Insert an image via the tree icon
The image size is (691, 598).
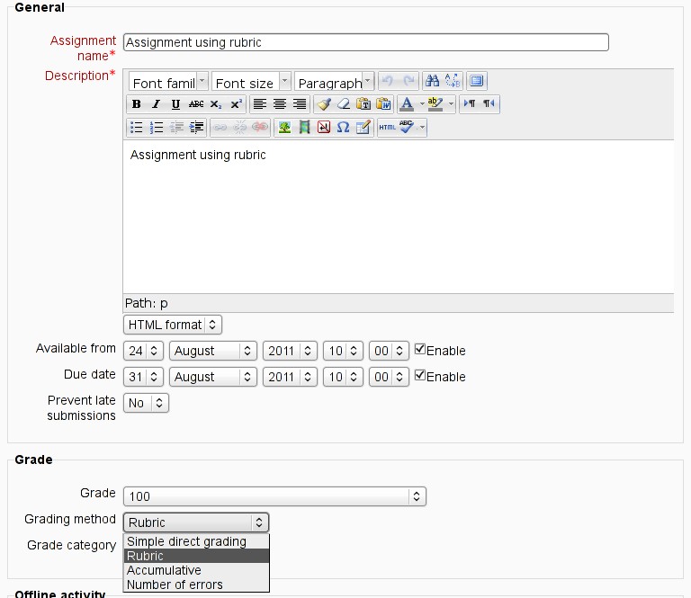[284, 128]
